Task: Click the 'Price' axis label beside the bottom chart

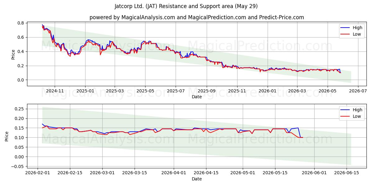Action: click(x=7, y=136)
